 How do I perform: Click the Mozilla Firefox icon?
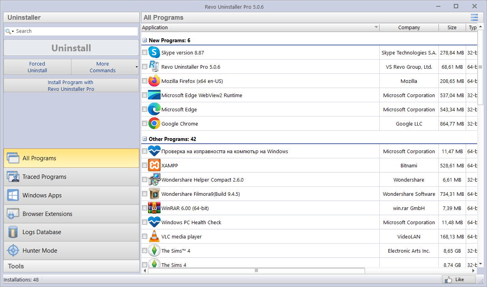[x=154, y=81]
